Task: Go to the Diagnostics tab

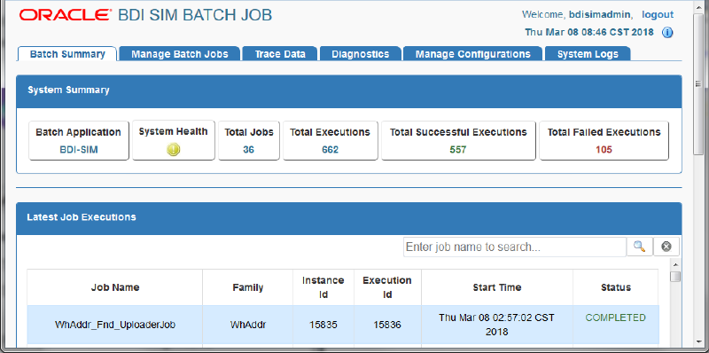Action: 361,54
